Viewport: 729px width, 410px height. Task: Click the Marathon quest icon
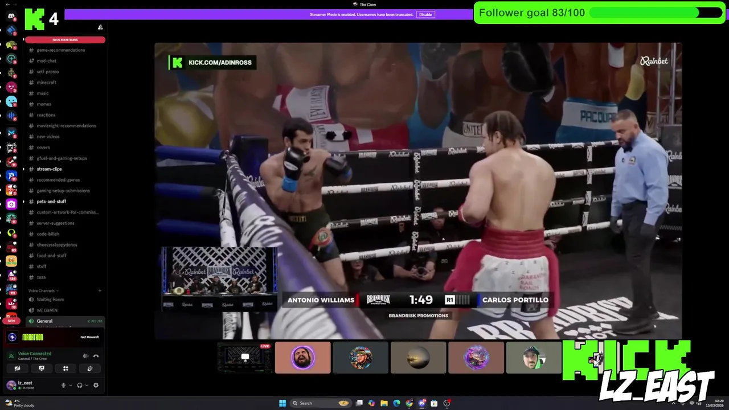[12, 337]
